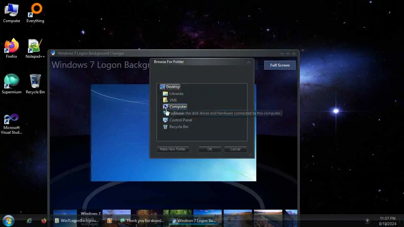Select Computer in the folder tree
The image size is (404, 227).
click(x=175, y=107)
